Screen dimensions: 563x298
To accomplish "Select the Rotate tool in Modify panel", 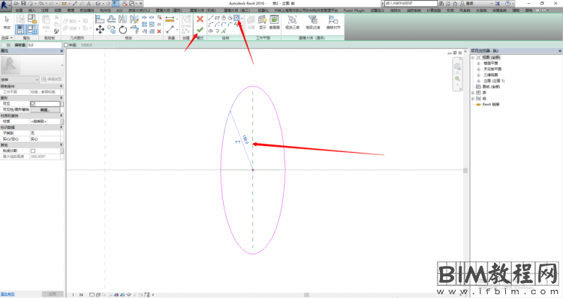I will click(x=123, y=30).
